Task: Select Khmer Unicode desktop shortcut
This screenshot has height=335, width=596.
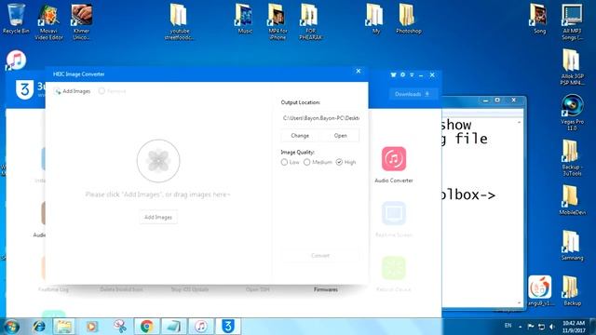Action: pyautogui.click(x=81, y=22)
